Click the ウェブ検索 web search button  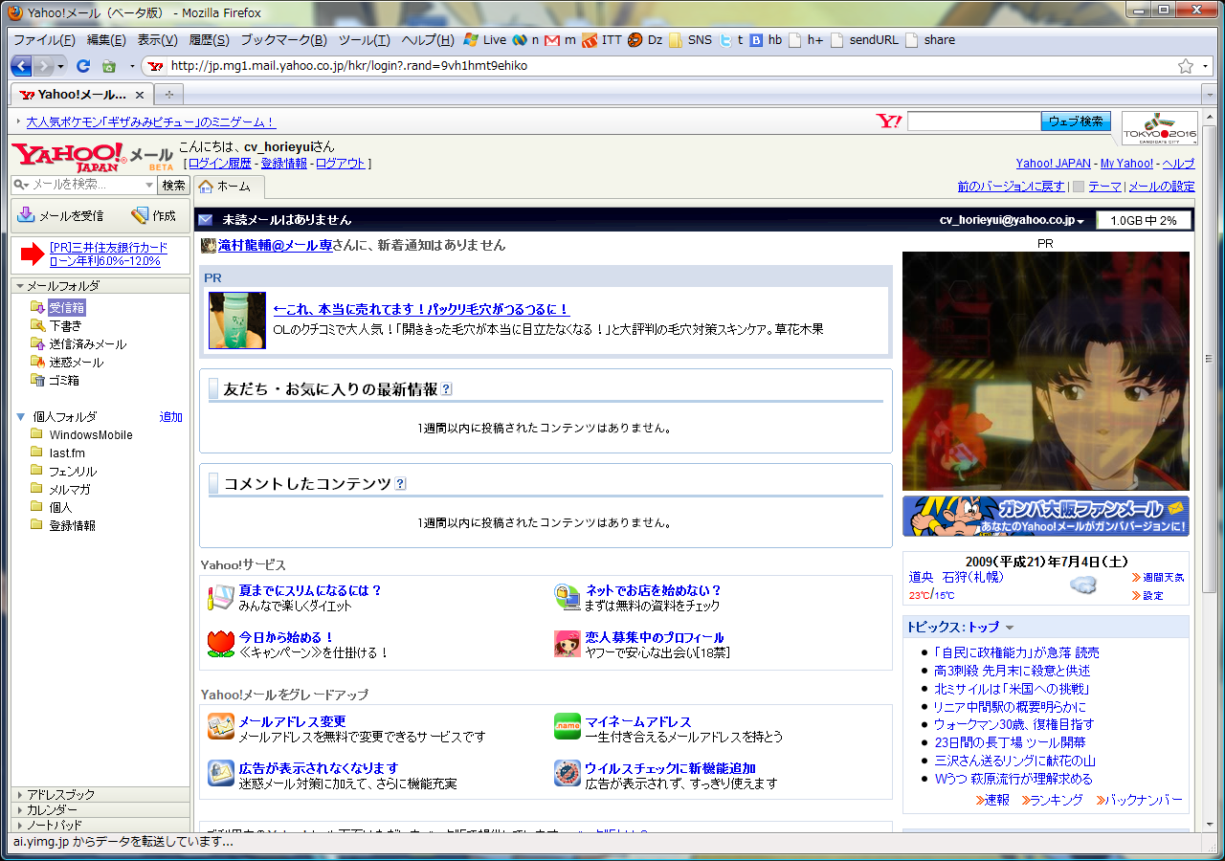click(x=1076, y=121)
